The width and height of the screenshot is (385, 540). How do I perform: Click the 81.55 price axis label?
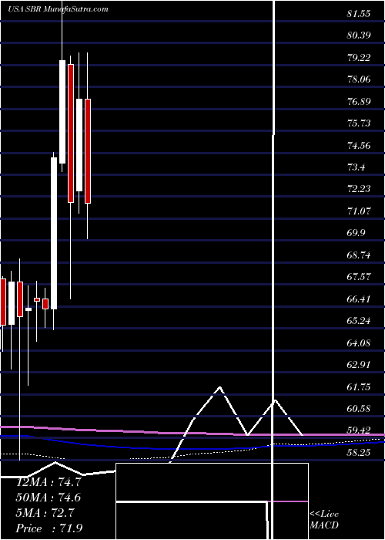click(359, 14)
